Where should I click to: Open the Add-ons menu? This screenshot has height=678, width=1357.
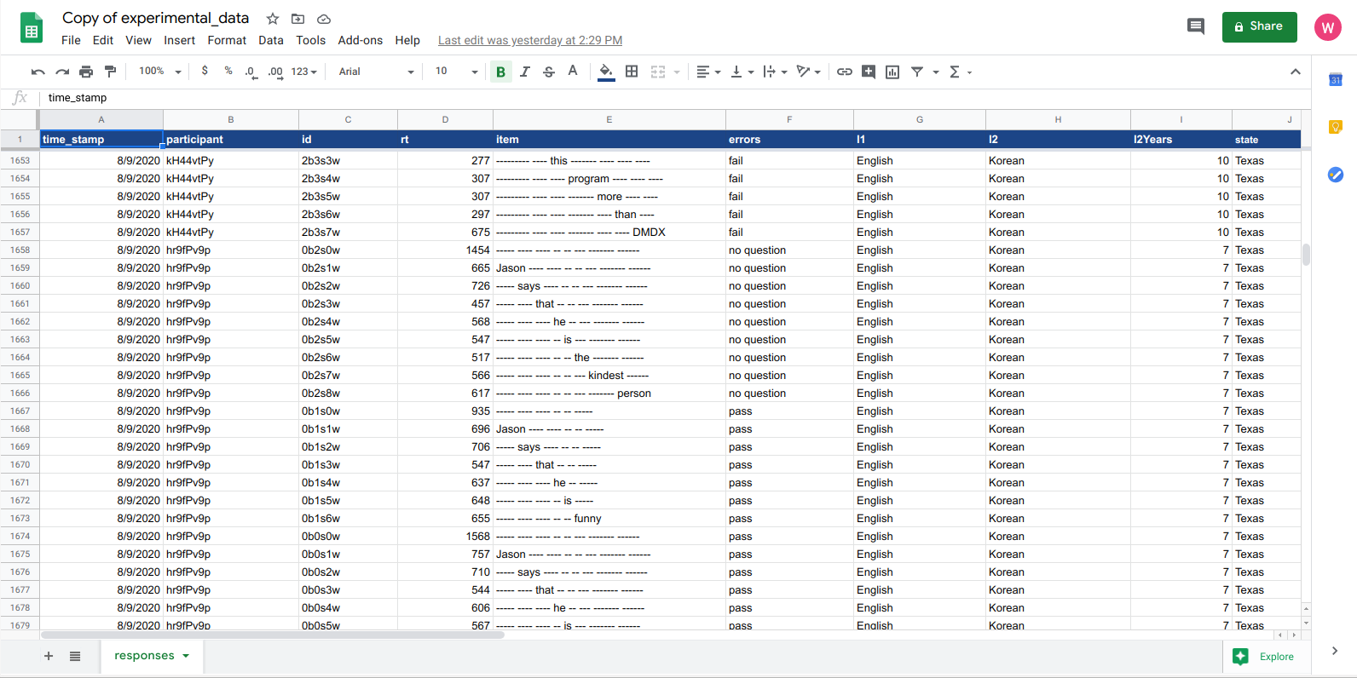pos(360,40)
